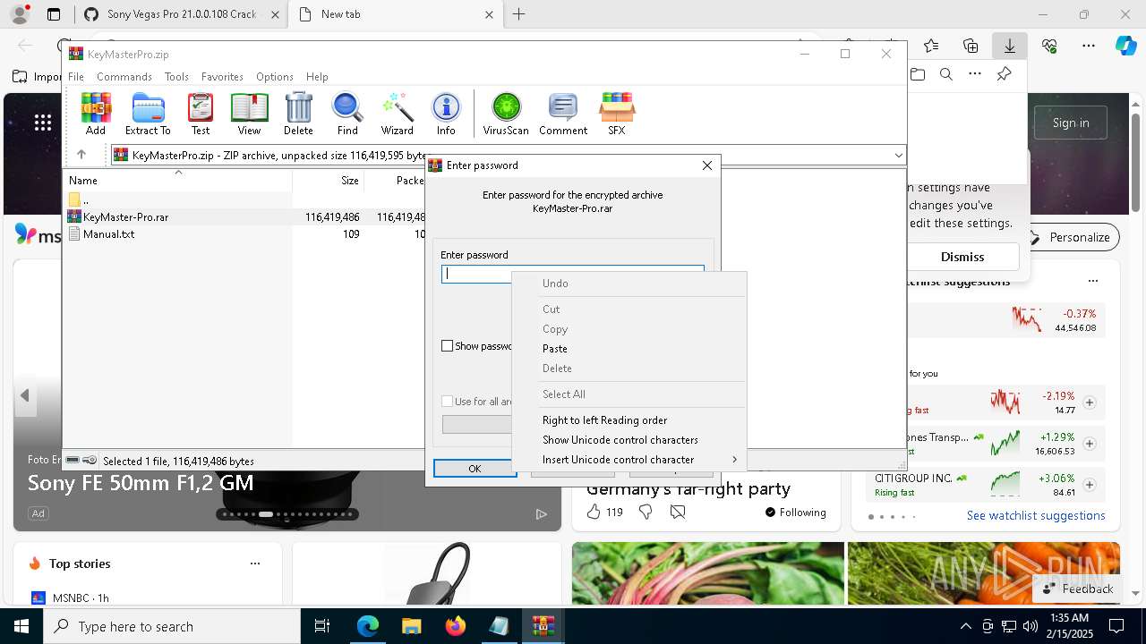
Task: Toggle Show password checkbox
Action: pos(448,346)
